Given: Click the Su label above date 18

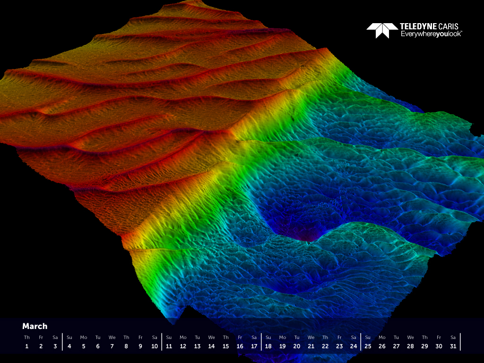Looking at the screenshot, I should (268, 337).
